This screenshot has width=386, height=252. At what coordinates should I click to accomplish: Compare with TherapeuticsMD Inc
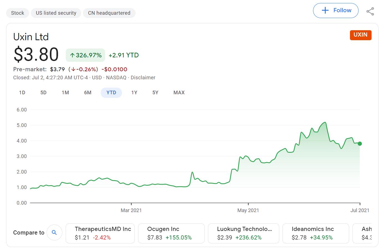(x=100, y=233)
